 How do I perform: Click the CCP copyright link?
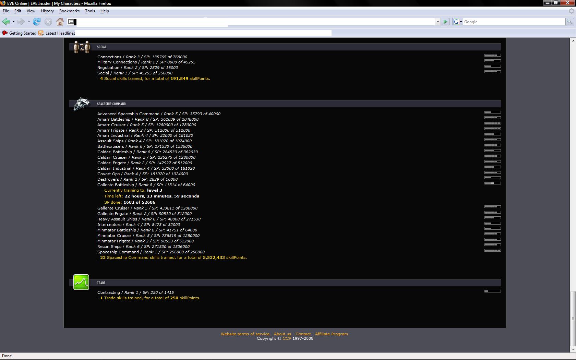[287, 338]
